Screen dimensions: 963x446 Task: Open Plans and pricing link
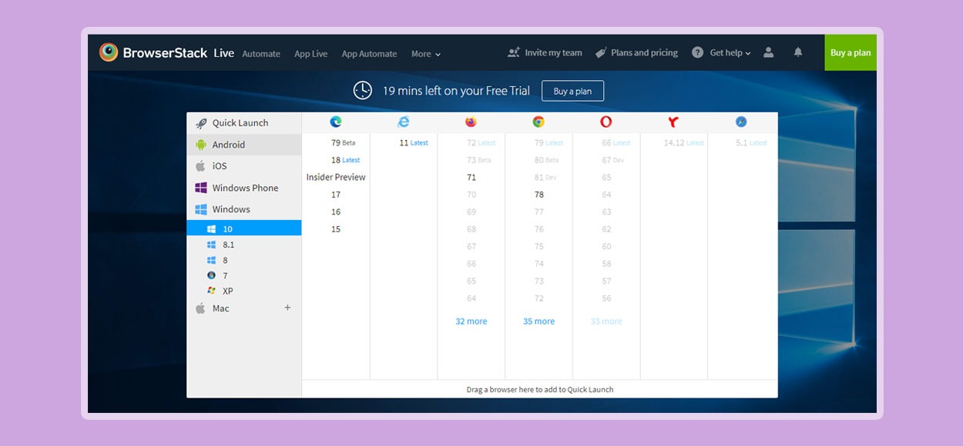pyautogui.click(x=644, y=52)
